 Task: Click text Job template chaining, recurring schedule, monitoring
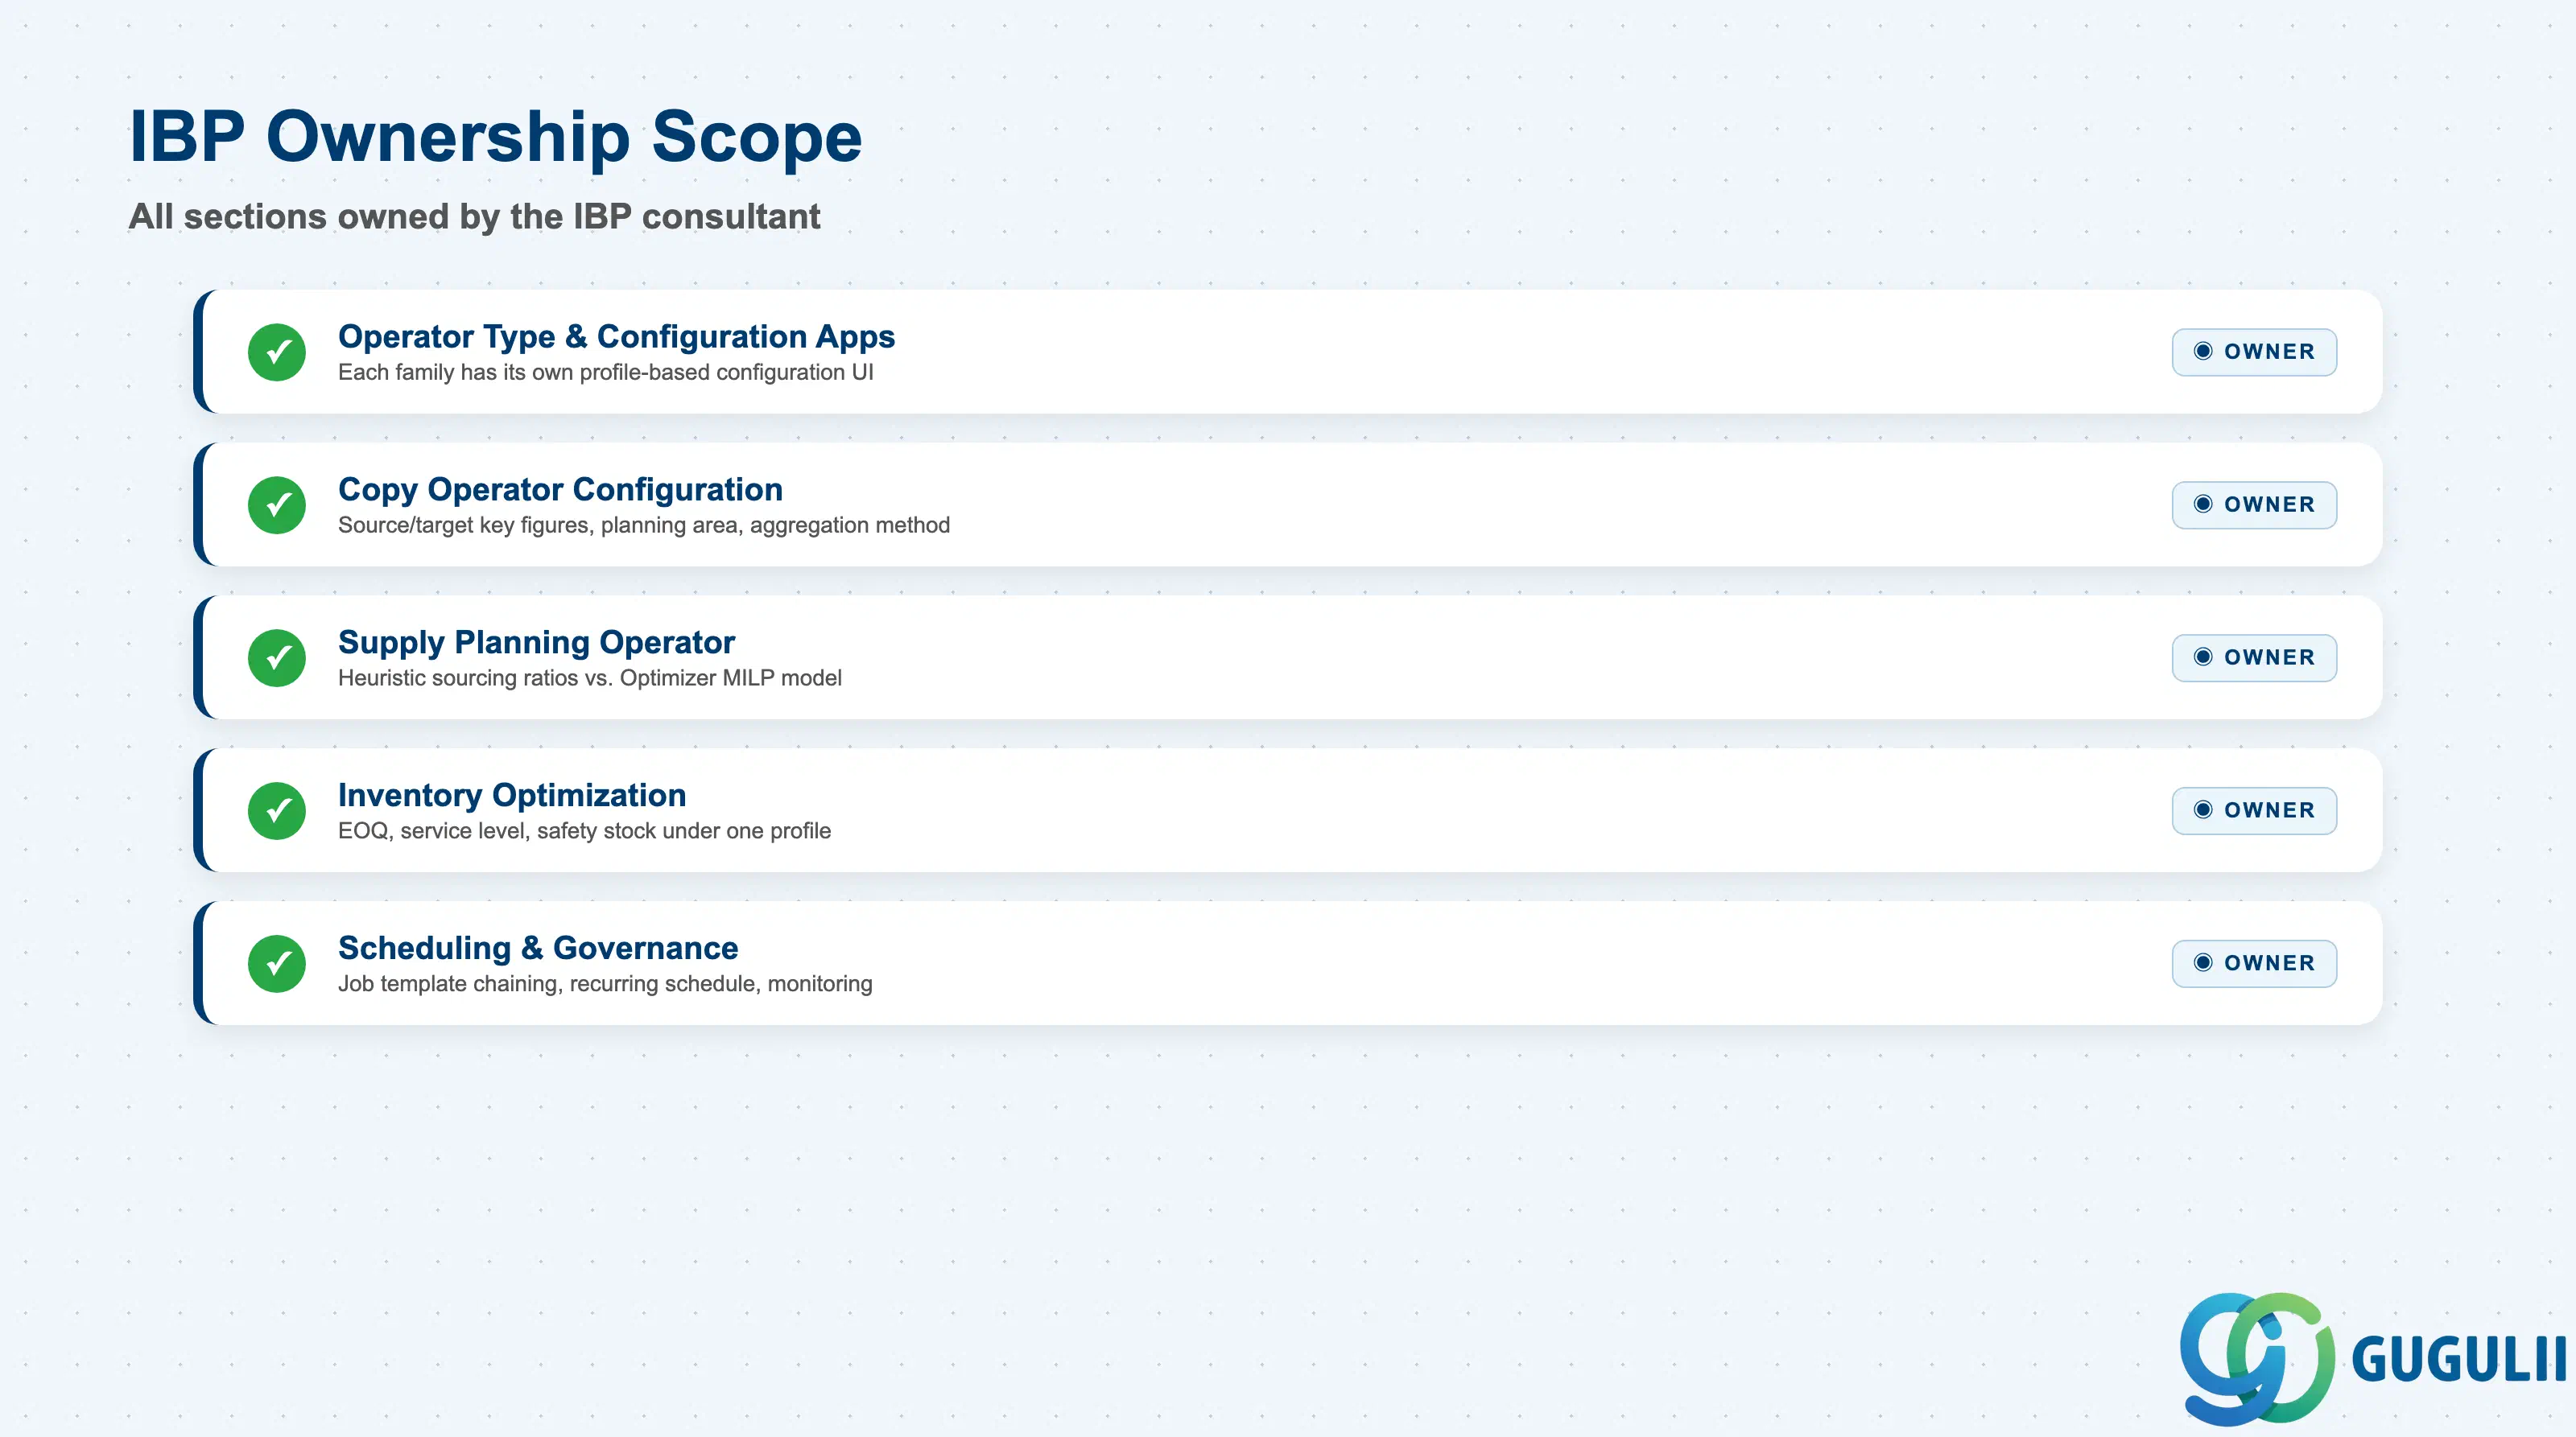pos(605,984)
